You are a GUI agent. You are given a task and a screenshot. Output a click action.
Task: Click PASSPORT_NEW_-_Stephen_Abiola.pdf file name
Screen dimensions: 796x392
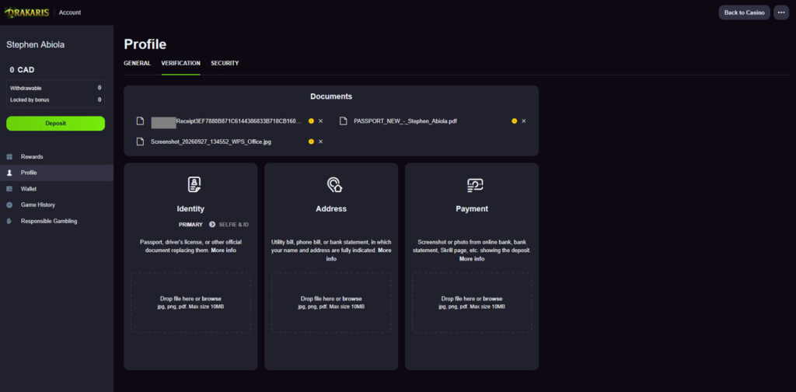[x=405, y=121]
